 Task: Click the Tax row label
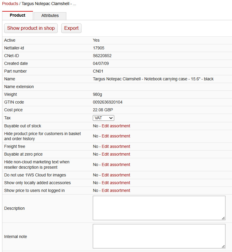coord(7,118)
